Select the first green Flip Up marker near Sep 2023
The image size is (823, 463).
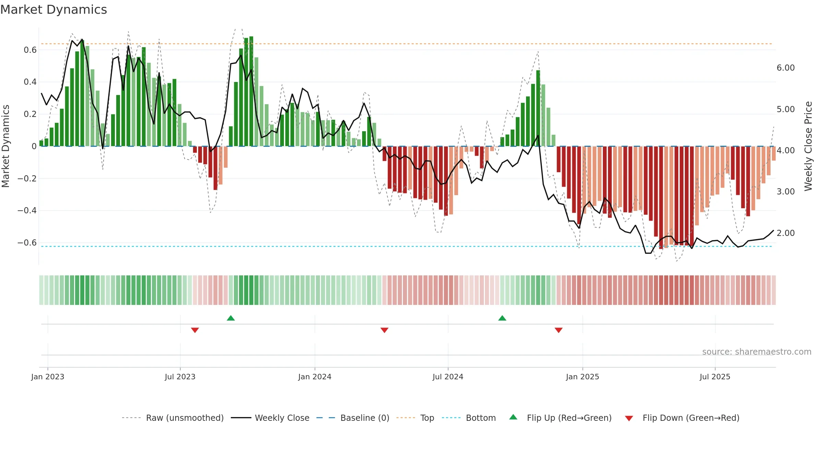(231, 318)
